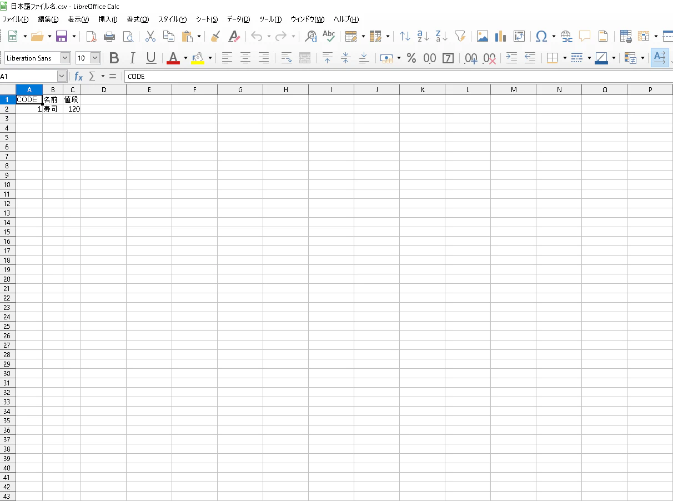Copy selection using the copy icon
673x501 pixels.
tap(168, 37)
